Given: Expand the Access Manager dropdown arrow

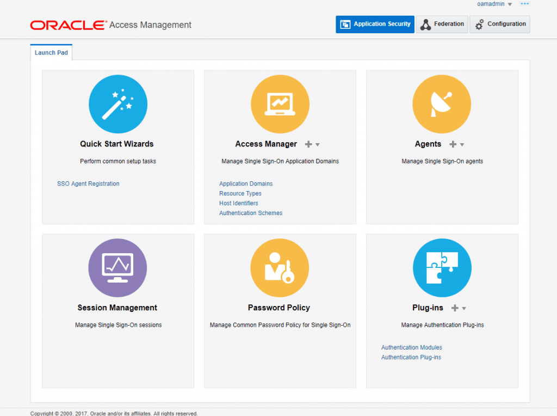Looking at the screenshot, I should (x=318, y=145).
